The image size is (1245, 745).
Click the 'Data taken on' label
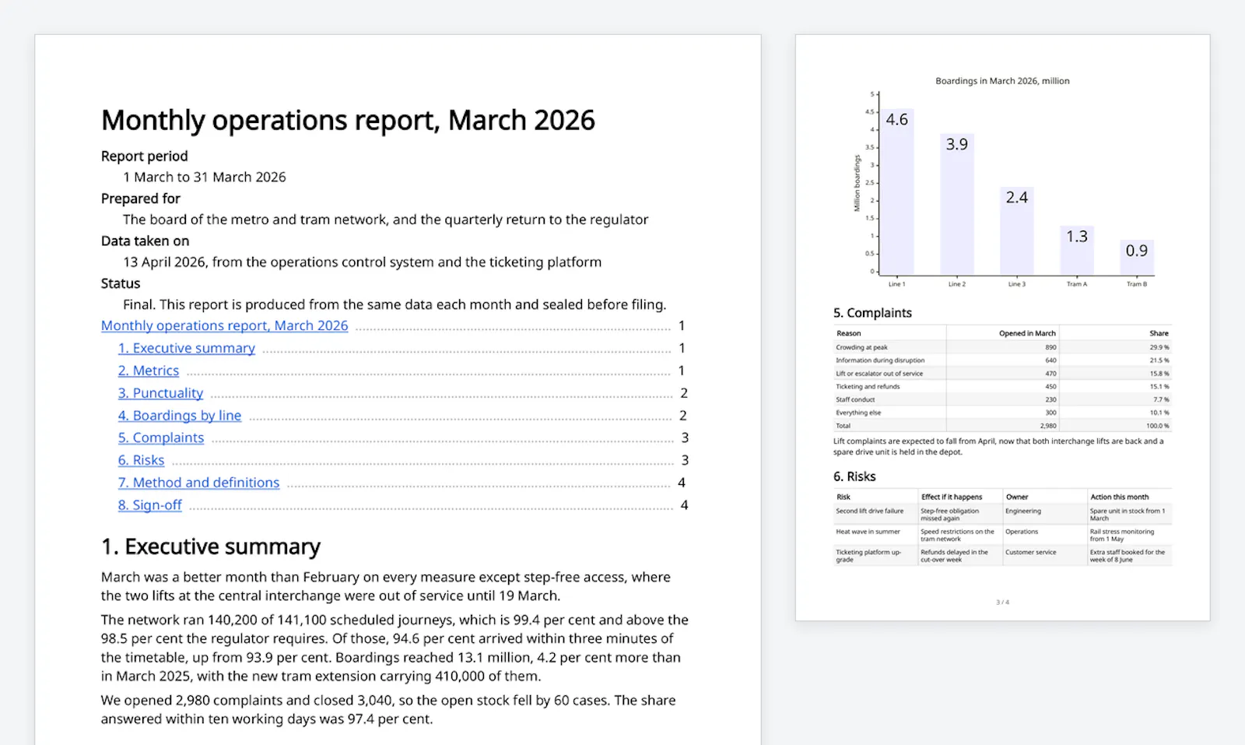point(146,241)
